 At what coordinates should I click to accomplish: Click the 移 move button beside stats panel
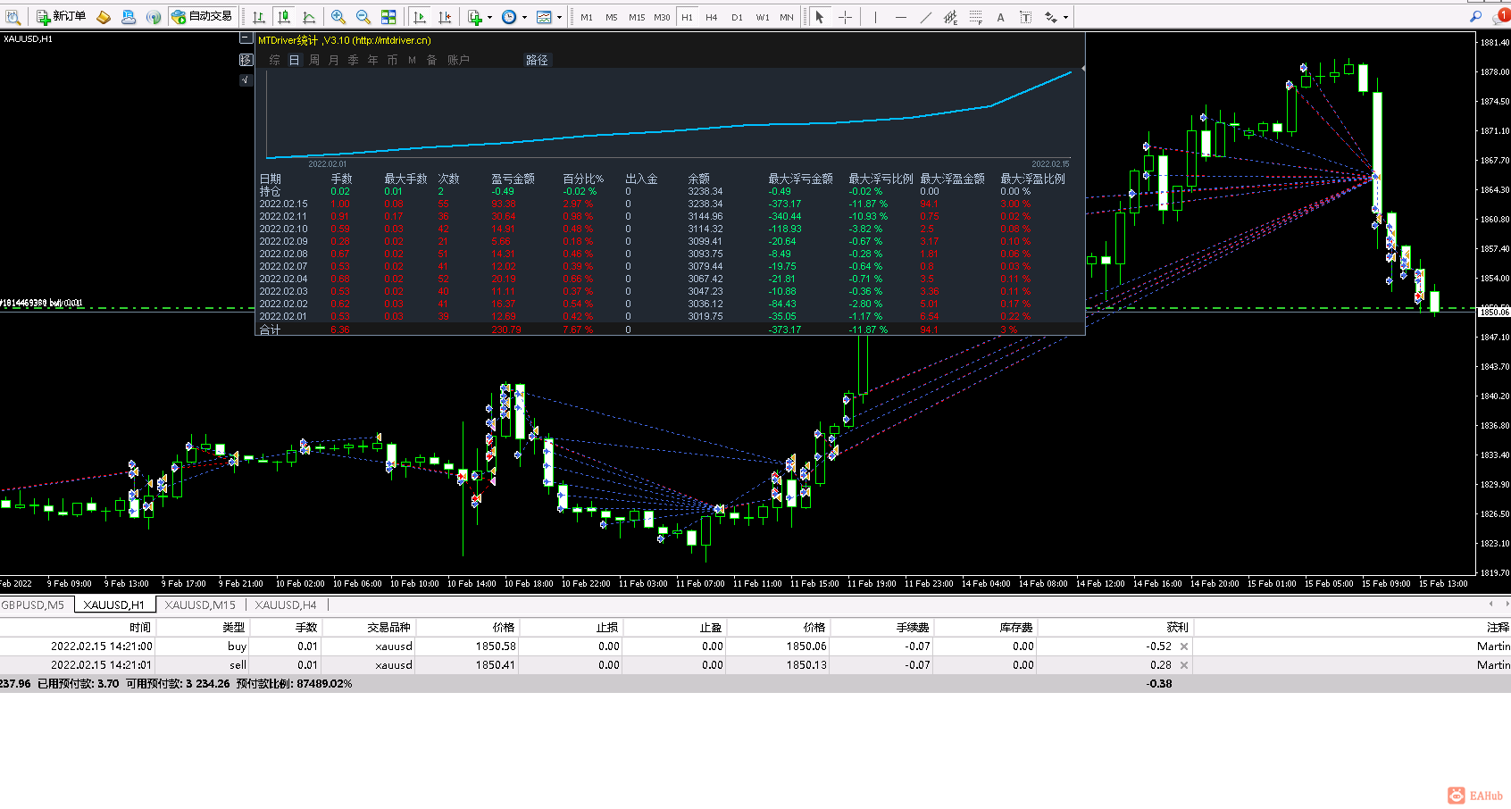246,59
